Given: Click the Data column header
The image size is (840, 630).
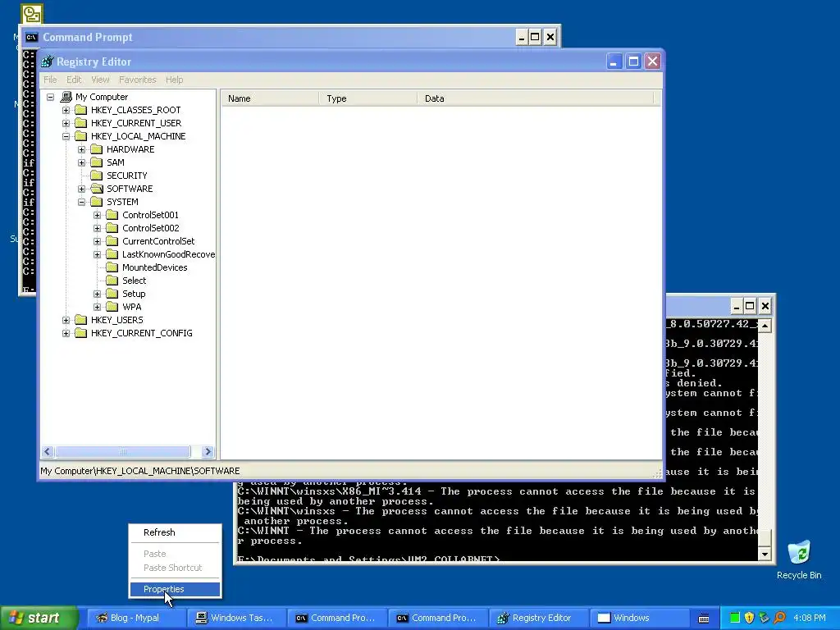Looking at the screenshot, I should (x=536, y=98).
